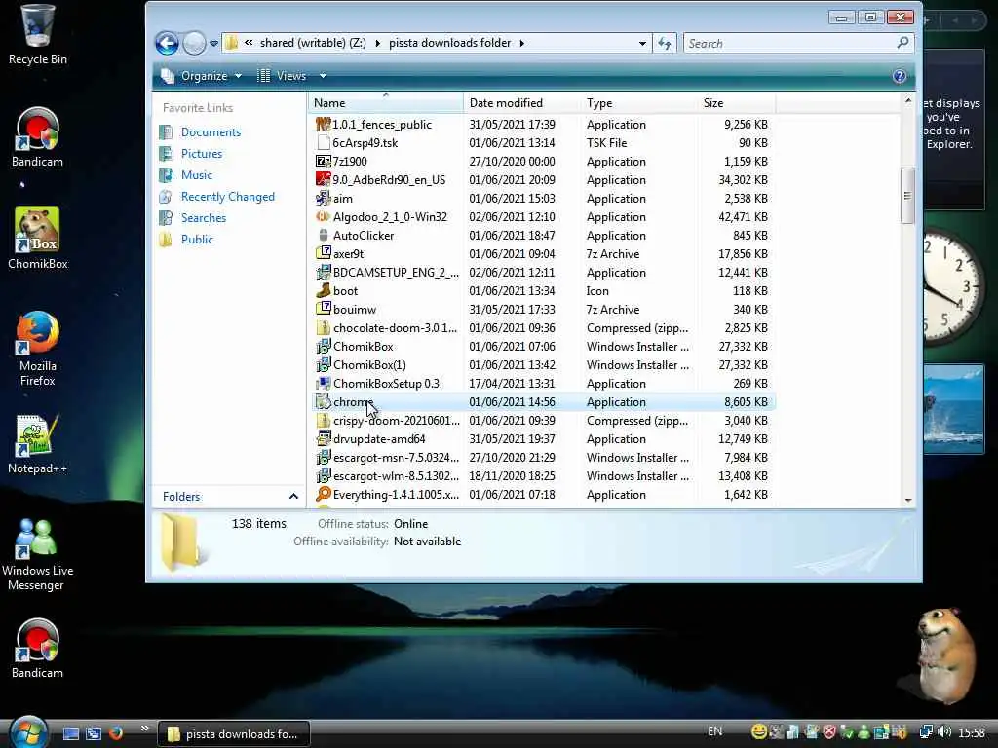
Task: Sort by the Name column header
Action: 386,103
